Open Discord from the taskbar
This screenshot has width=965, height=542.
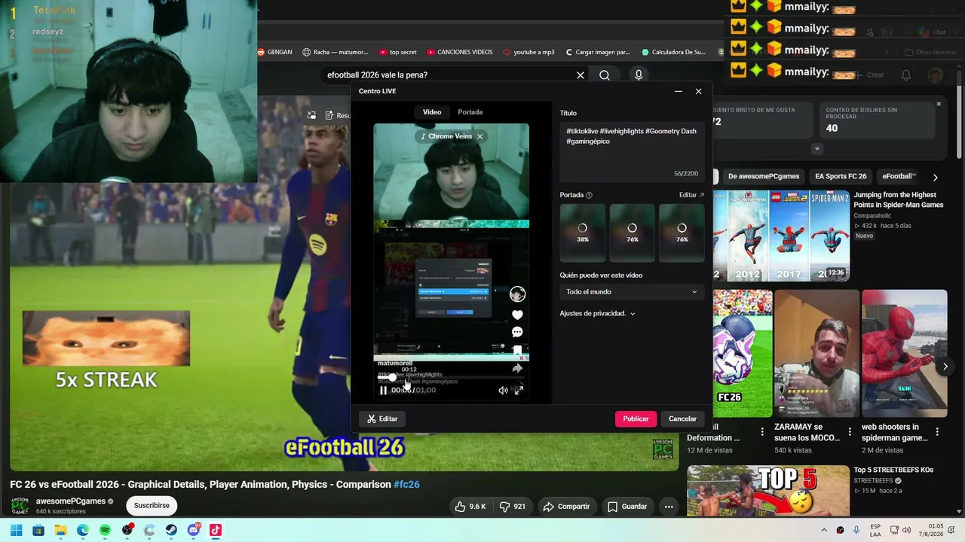pos(194,530)
